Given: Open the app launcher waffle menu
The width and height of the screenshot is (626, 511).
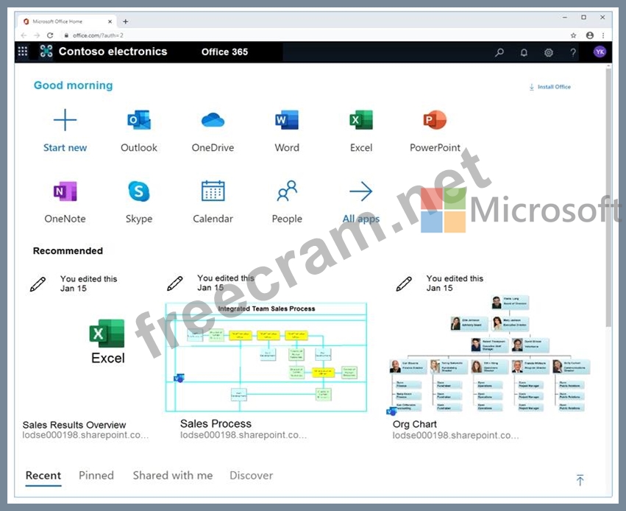Looking at the screenshot, I should [23, 51].
